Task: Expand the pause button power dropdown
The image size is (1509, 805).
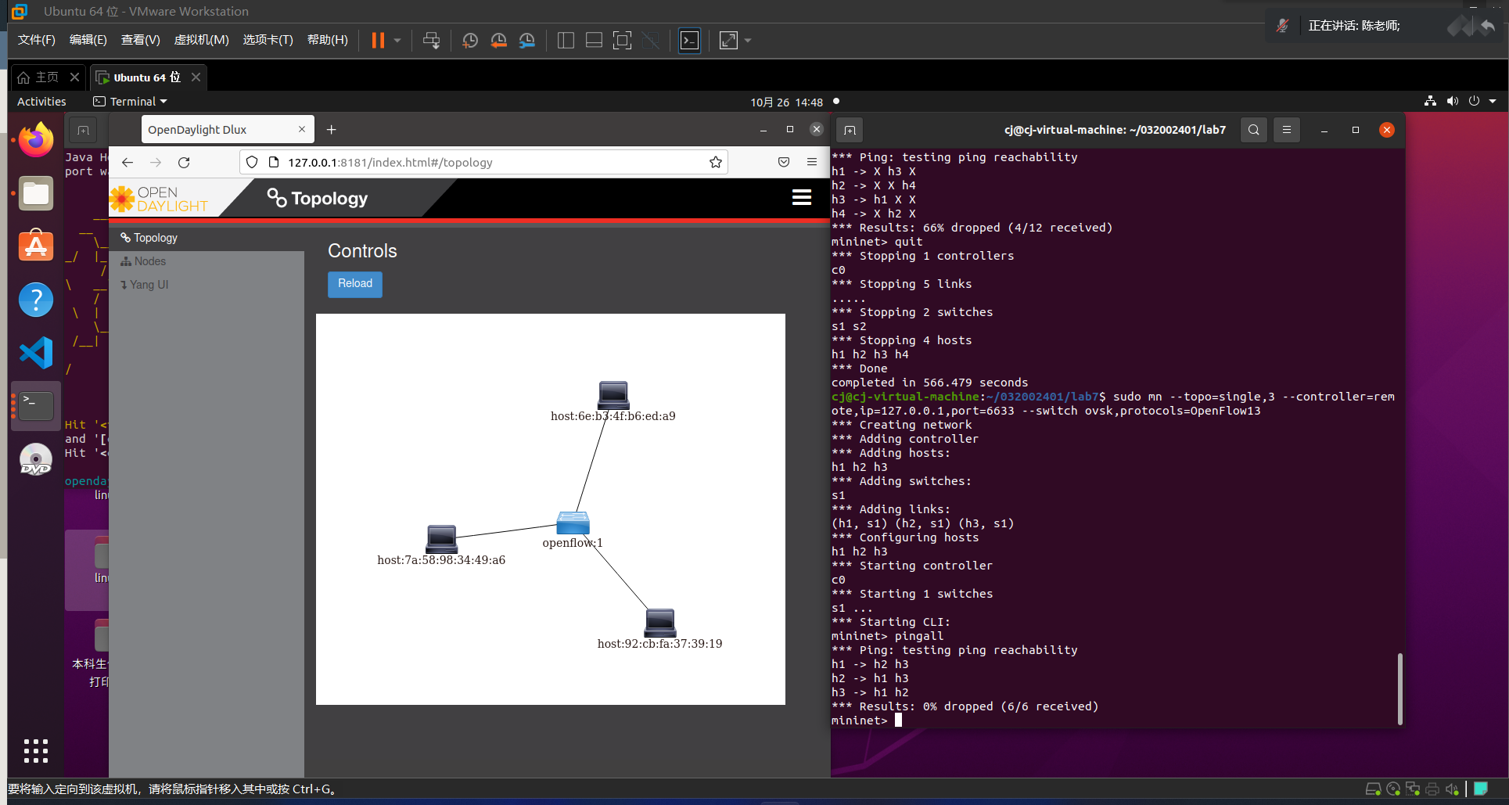Action: pos(397,41)
